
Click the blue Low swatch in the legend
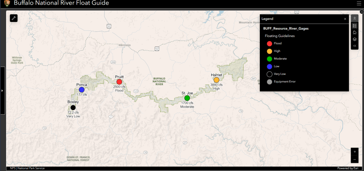pyautogui.click(x=270, y=67)
